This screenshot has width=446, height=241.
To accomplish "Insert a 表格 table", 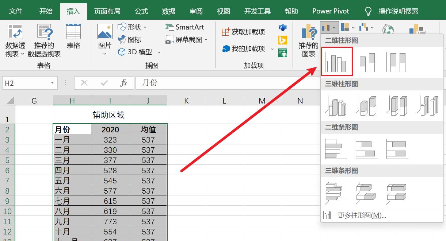I will 73,36.
